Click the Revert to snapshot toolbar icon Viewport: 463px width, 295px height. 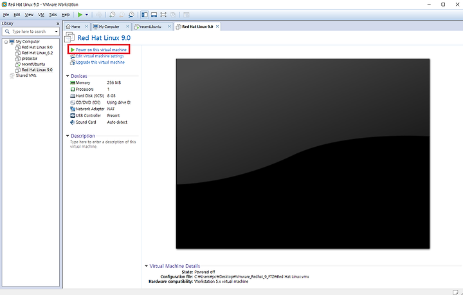[x=122, y=15]
